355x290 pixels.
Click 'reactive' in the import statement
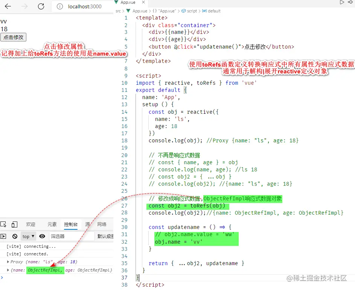[178, 83]
